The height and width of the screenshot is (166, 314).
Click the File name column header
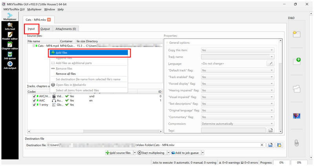[43, 41]
